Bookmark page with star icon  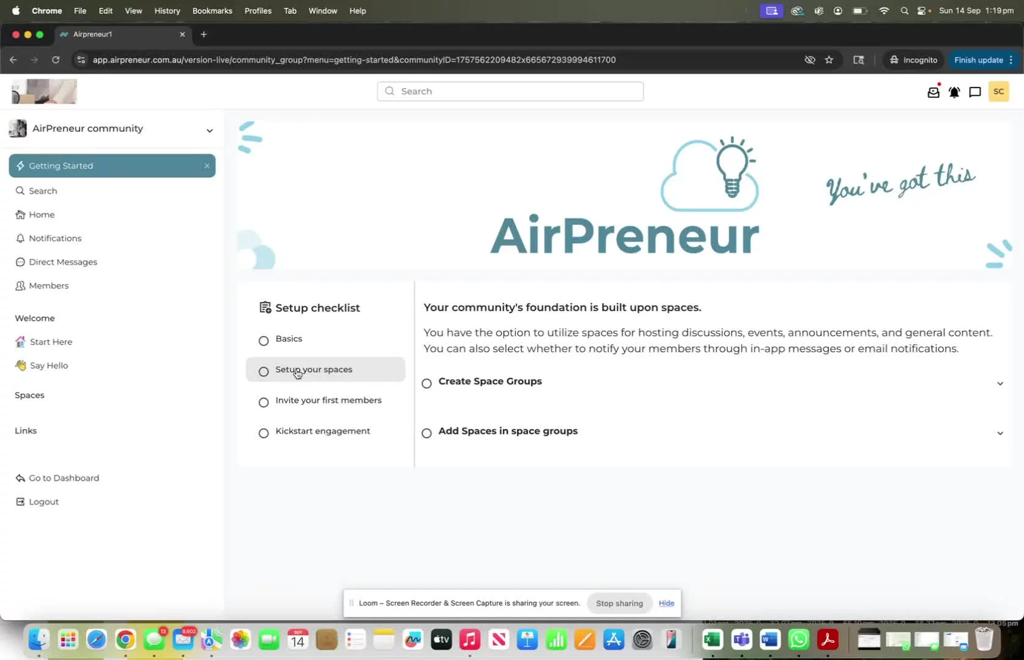829,60
